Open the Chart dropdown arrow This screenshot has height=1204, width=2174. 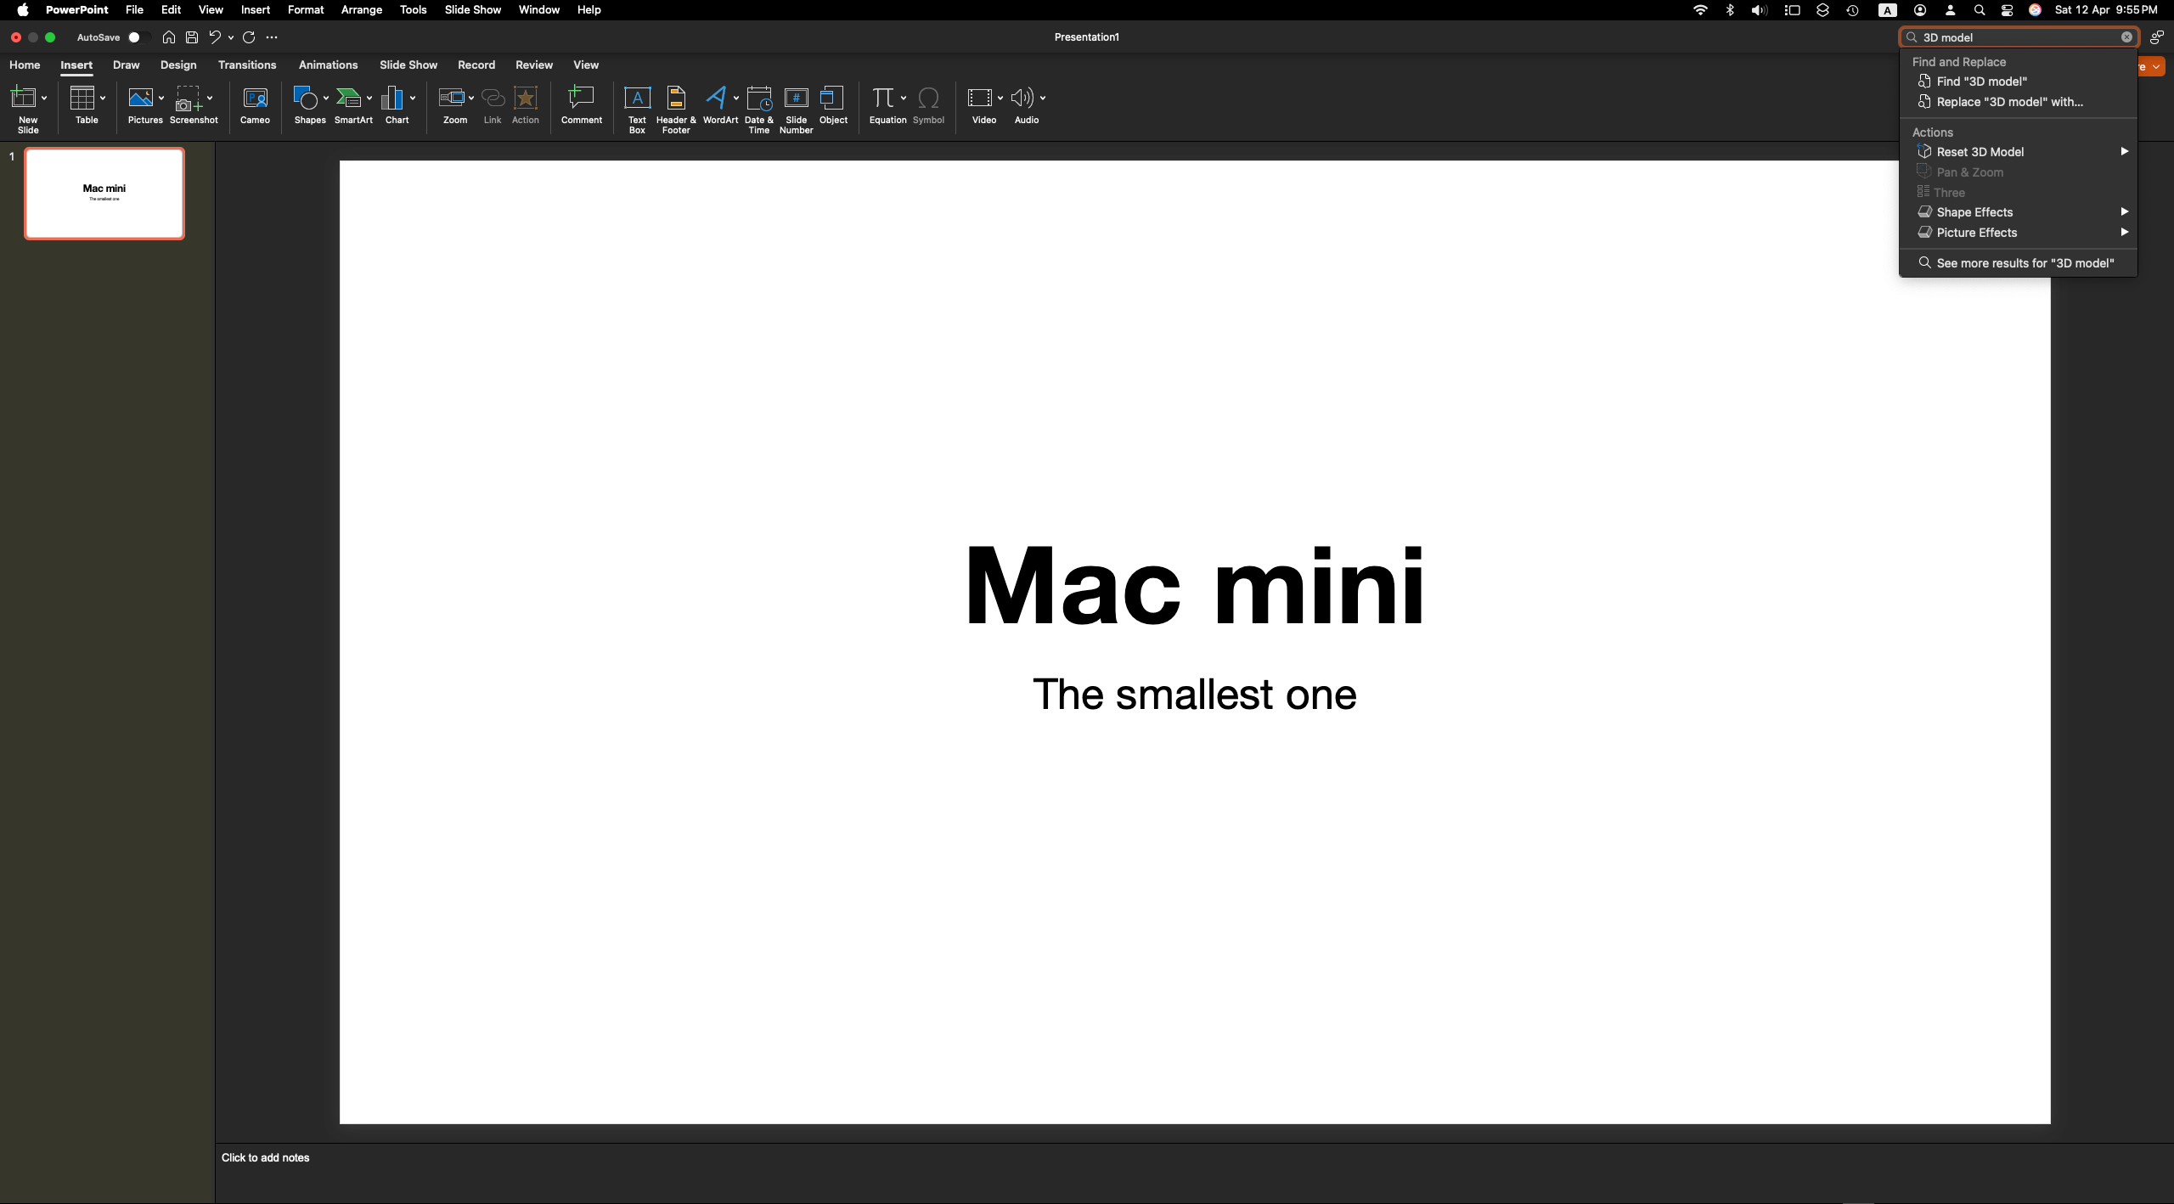413,98
